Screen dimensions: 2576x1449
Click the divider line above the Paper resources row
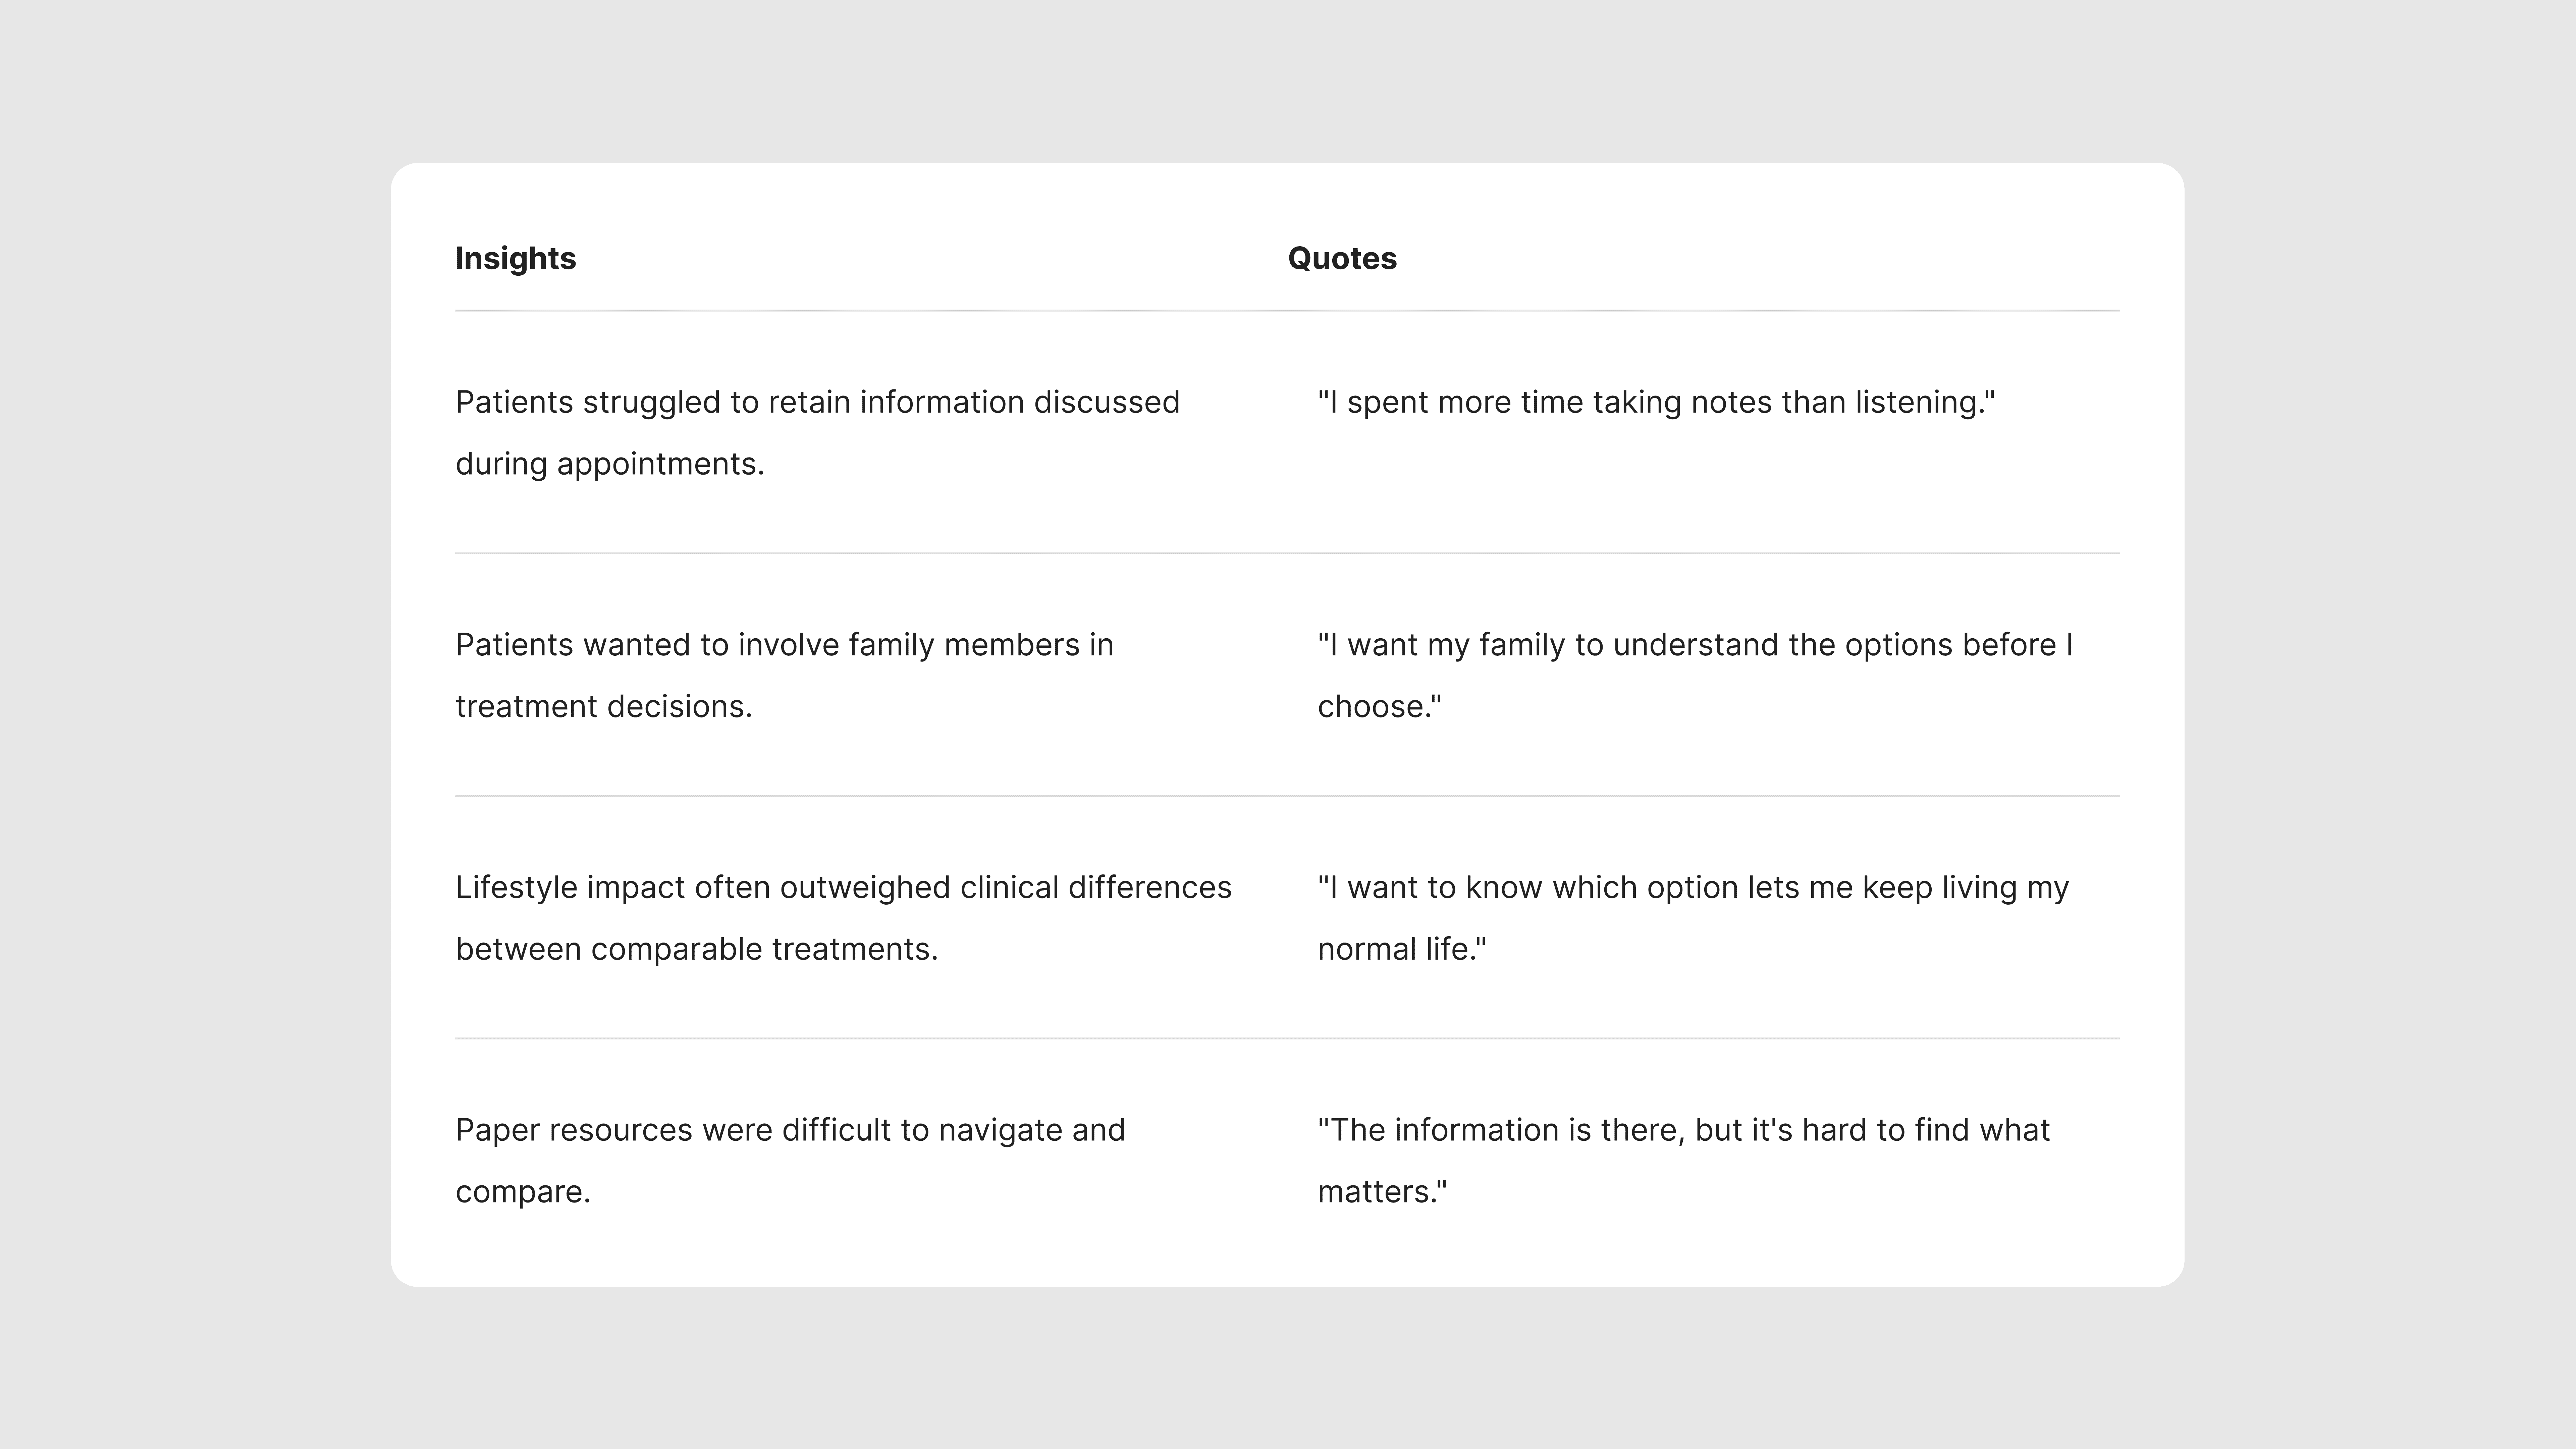tap(1287, 1039)
